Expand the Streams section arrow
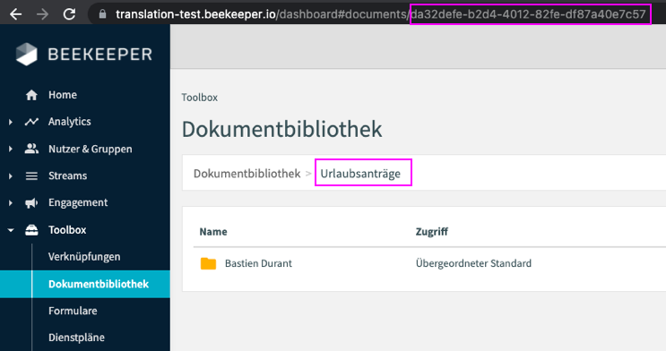Viewport: 666px width, 351px height. [11, 176]
